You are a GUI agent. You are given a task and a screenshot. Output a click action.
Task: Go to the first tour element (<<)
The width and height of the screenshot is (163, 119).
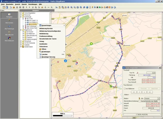(x=134, y=92)
